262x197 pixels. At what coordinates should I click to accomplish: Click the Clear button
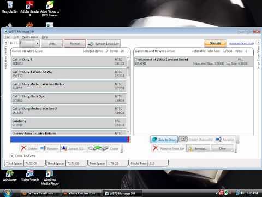pyautogui.click(x=222, y=148)
